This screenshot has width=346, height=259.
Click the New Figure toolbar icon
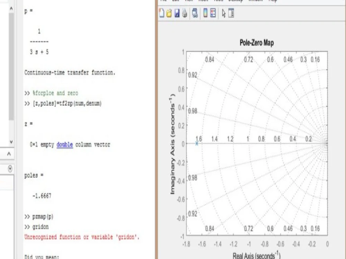pyautogui.click(x=162, y=13)
